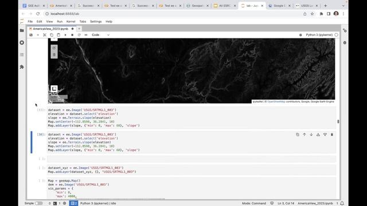
Task: Open the Running Terminals and Kernels sidebar icon
Action: (22, 42)
